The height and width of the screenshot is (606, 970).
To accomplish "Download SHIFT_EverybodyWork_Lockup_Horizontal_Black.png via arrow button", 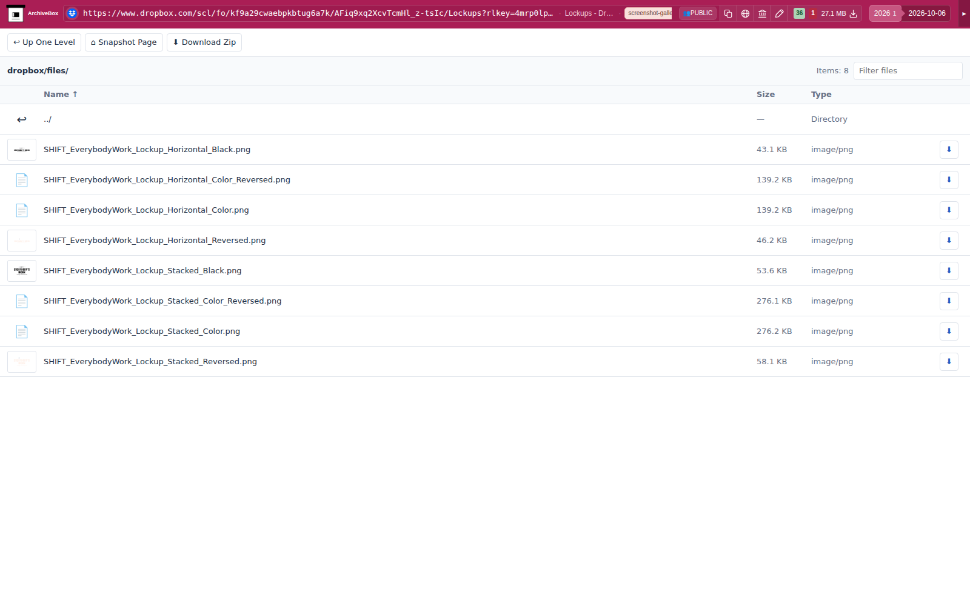I will click(949, 150).
